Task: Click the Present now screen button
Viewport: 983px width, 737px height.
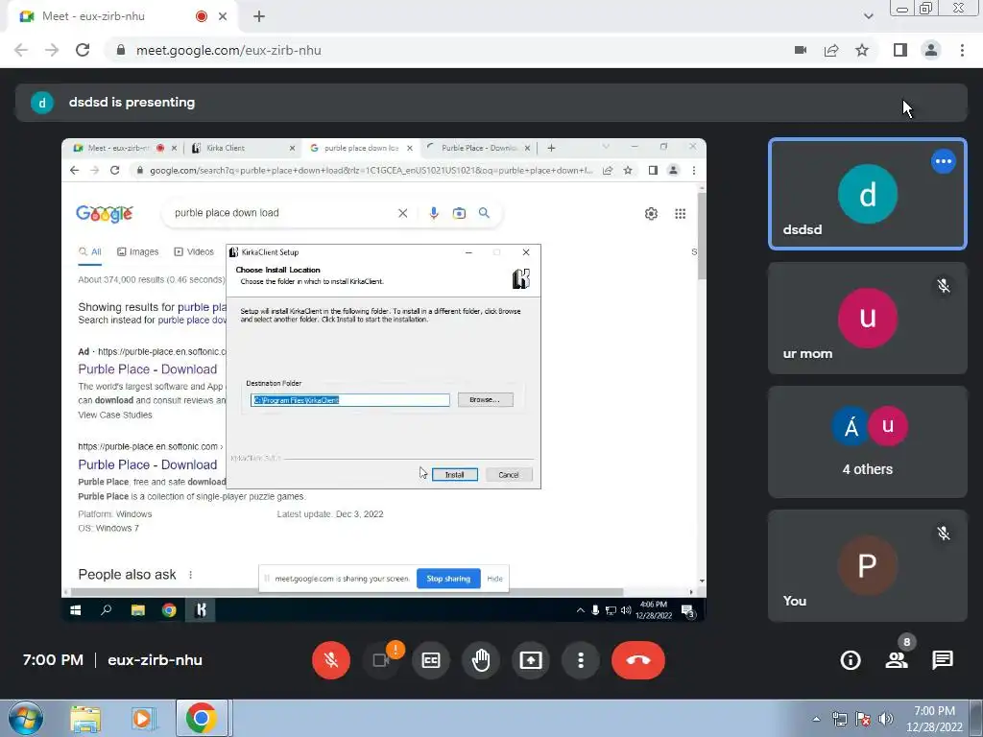Action: tap(530, 660)
